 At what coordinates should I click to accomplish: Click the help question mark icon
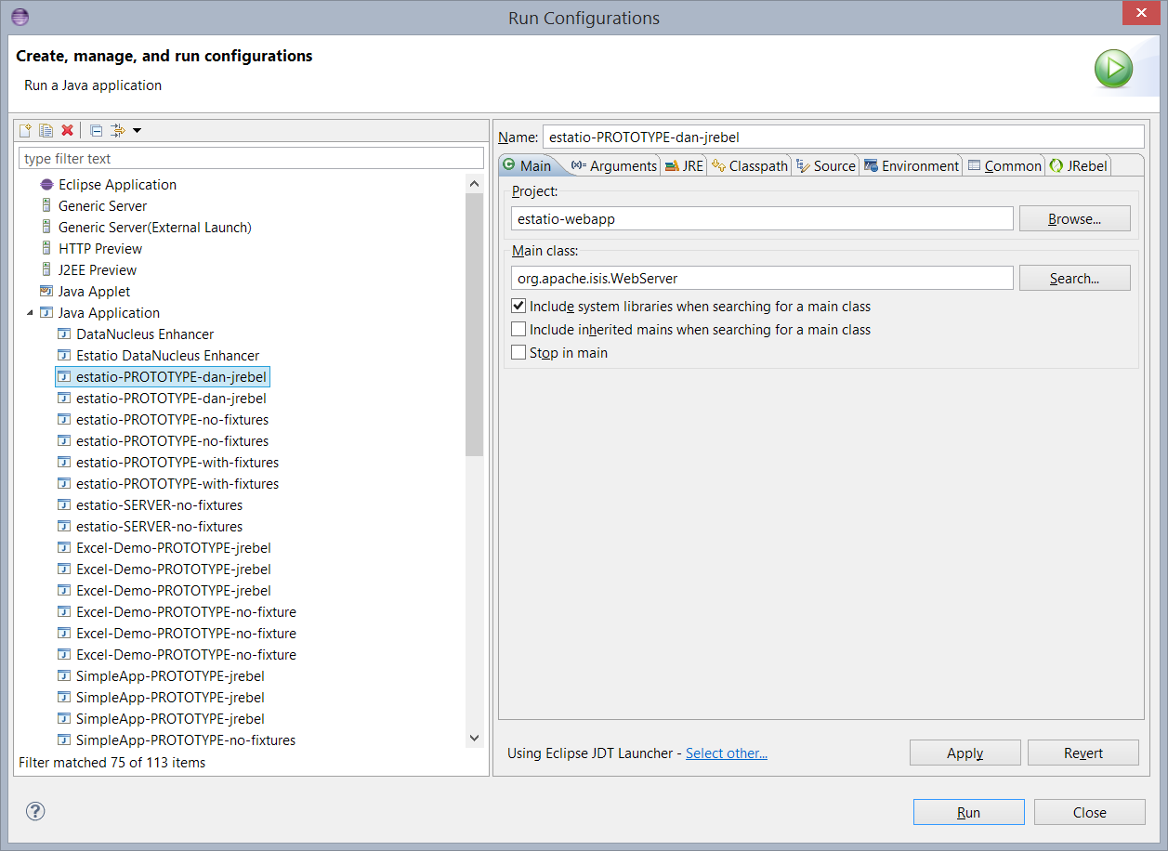tap(35, 811)
